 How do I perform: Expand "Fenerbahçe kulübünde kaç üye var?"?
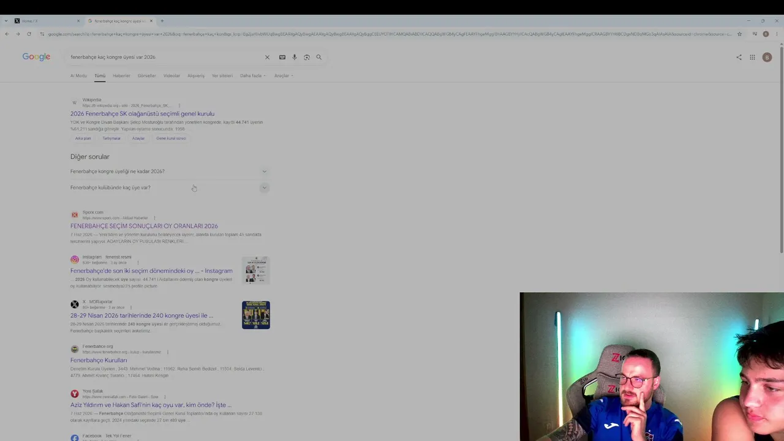pyautogui.click(x=169, y=187)
